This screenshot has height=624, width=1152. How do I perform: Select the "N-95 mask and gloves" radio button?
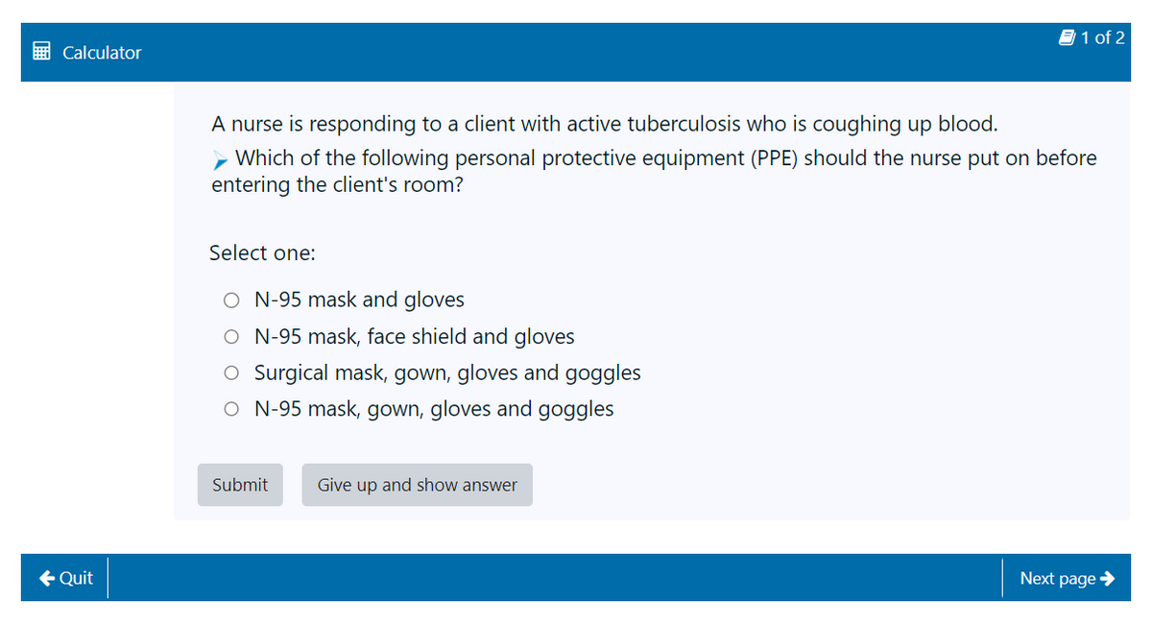point(231,300)
